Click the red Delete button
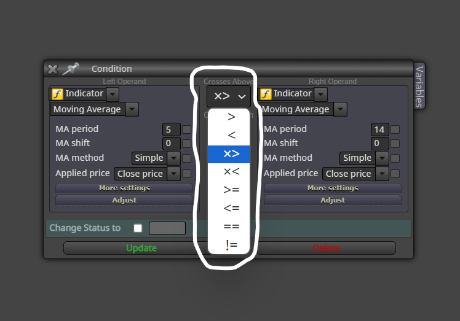 326,248
